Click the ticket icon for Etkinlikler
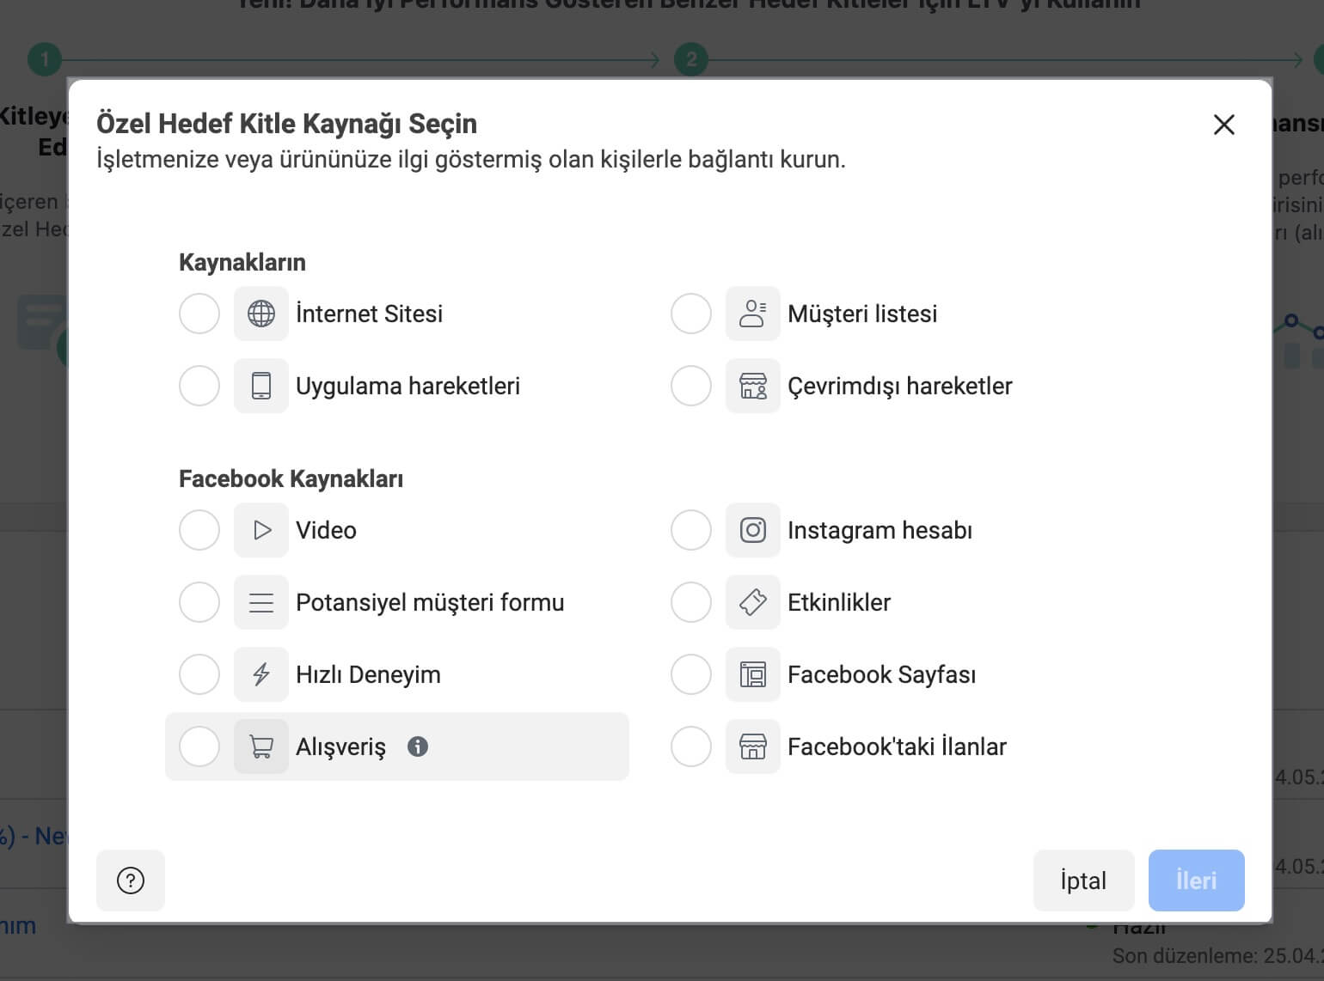1324x981 pixels. (753, 602)
